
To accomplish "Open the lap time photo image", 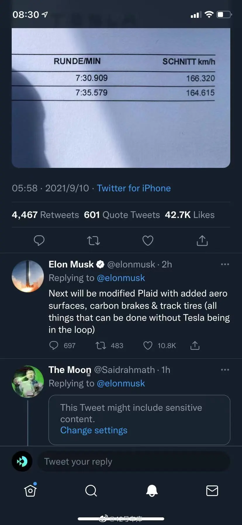I will click(121, 98).
